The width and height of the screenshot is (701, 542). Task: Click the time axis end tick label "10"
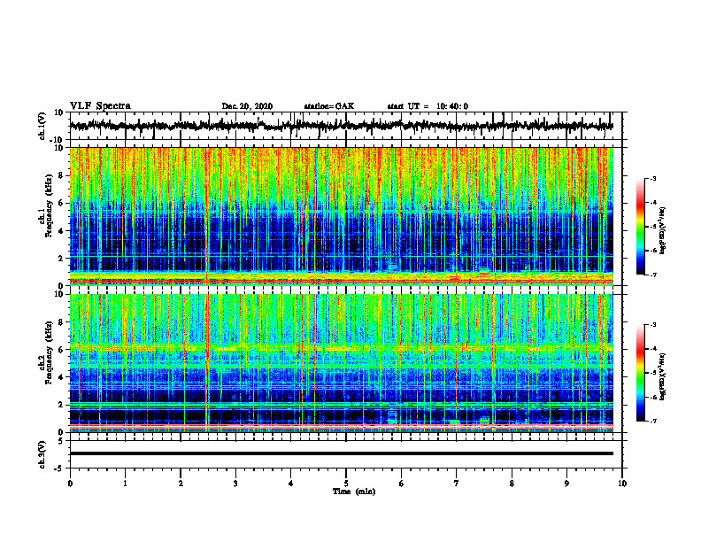pos(622,484)
